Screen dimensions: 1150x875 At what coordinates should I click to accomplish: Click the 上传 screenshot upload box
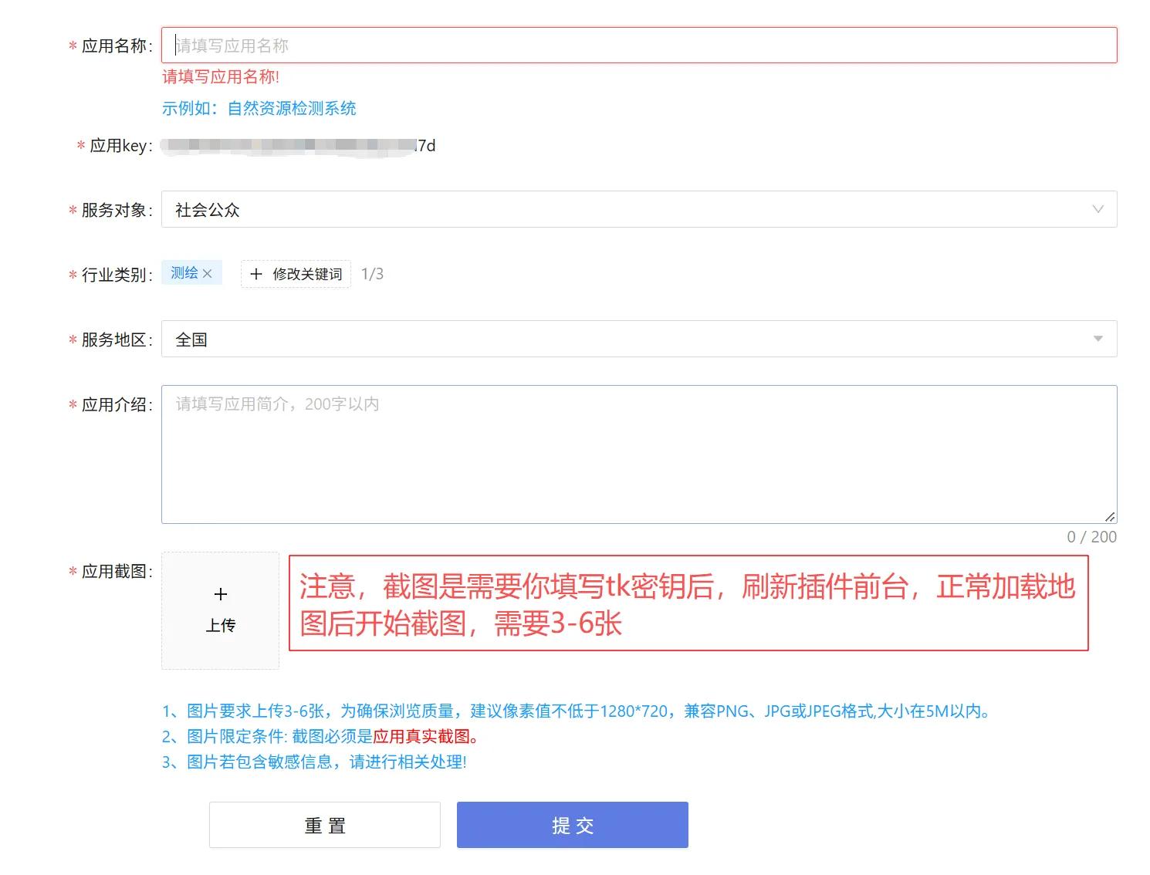[x=220, y=610]
